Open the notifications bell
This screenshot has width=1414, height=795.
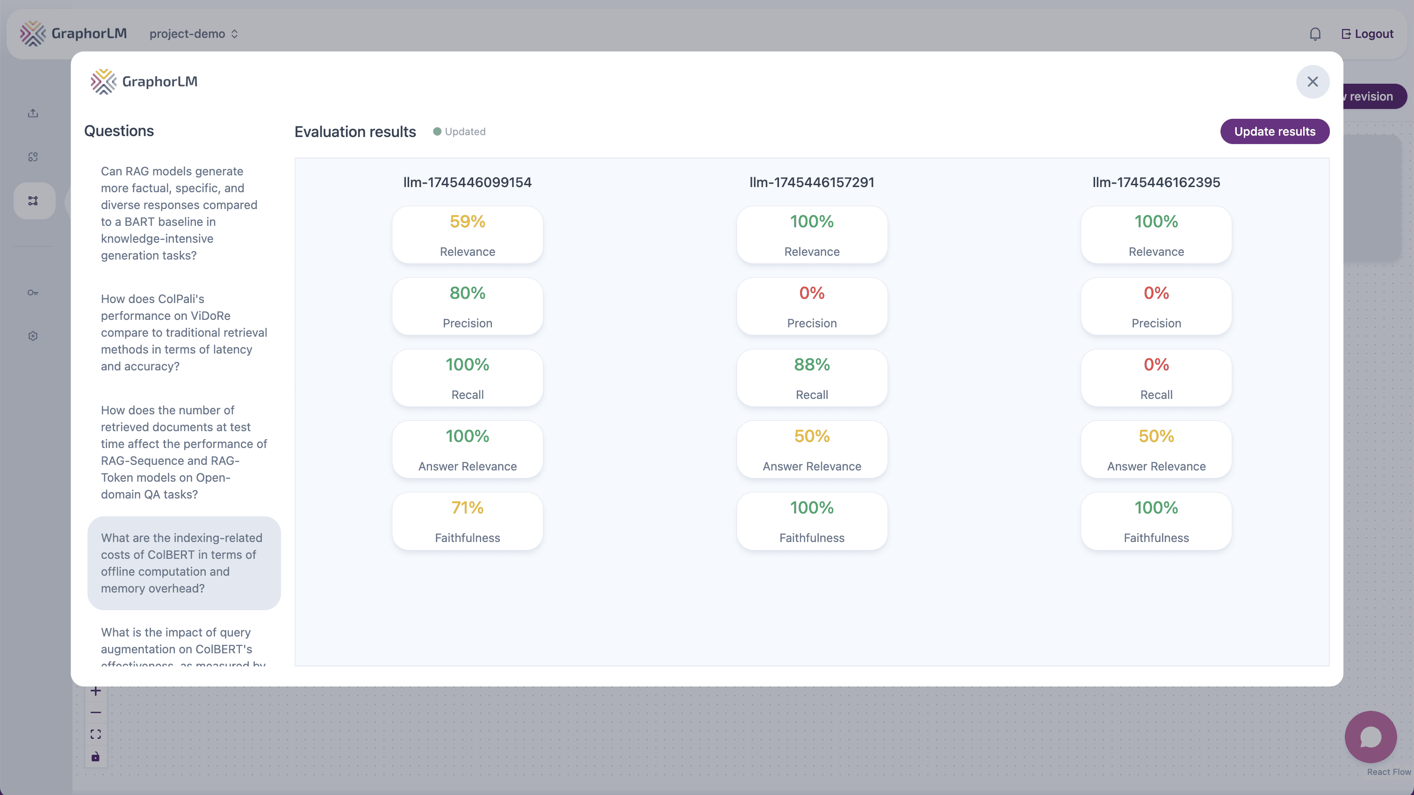click(x=1315, y=34)
